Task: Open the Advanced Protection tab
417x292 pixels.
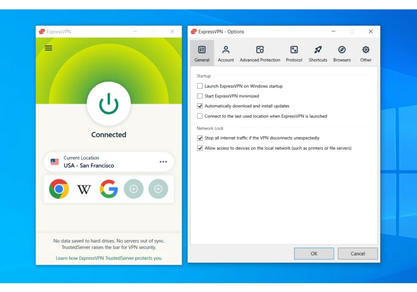Action: tap(260, 53)
